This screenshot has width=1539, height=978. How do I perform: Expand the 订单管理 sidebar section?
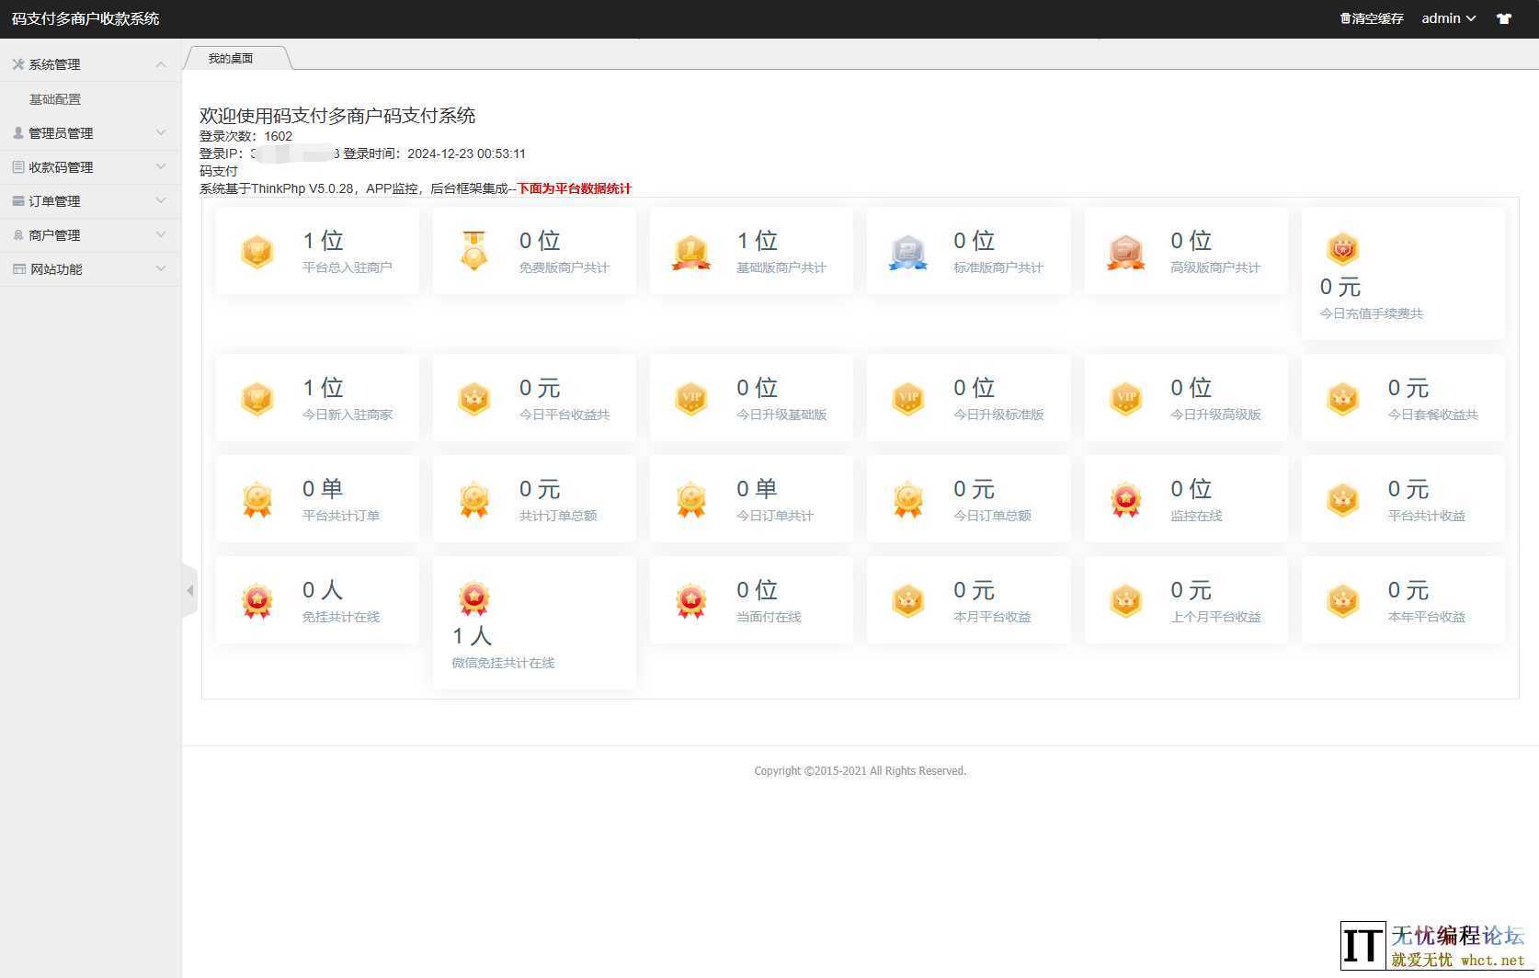click(90, 201)
